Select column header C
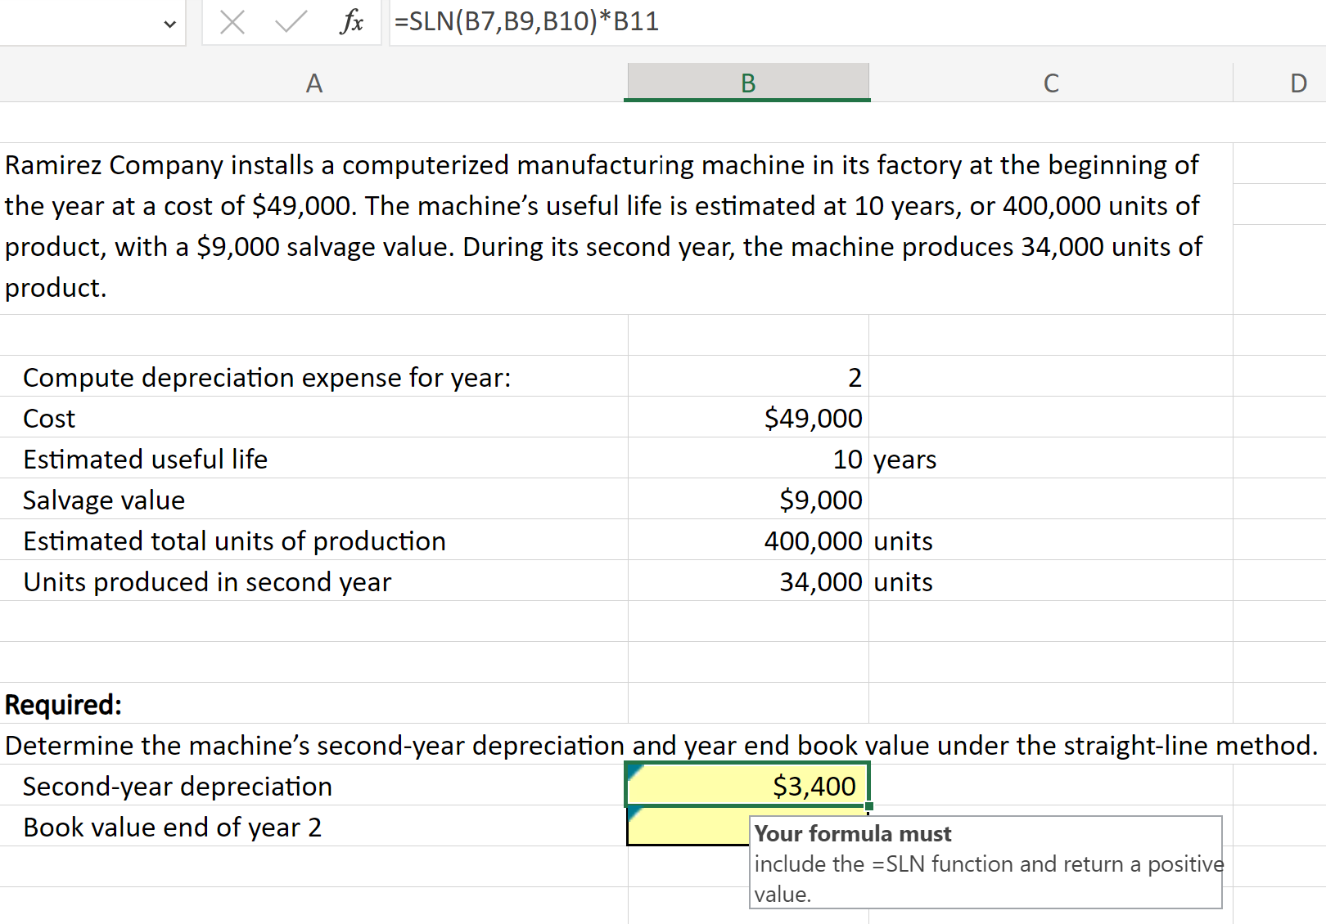1326x924 pixels. coord(1050,82)
